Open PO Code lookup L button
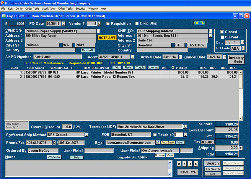This screenshot has height=179, width=251. [243, 48]
